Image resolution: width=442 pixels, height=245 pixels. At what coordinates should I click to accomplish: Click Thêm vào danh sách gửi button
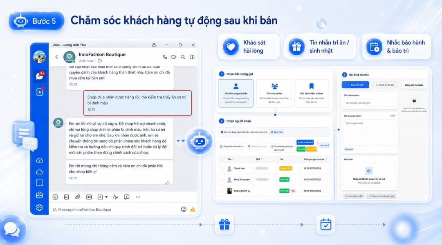tap(381, 196)
